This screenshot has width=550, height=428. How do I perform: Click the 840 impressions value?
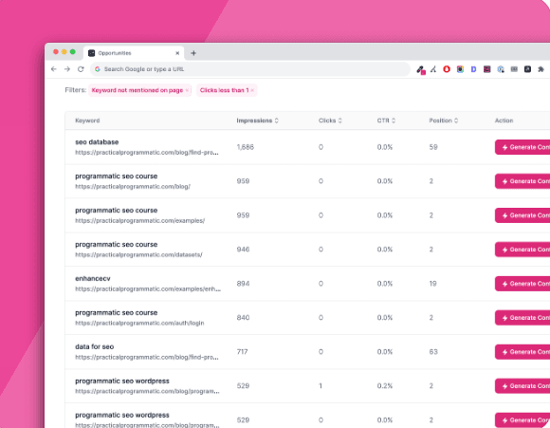(x=243, y=317)
